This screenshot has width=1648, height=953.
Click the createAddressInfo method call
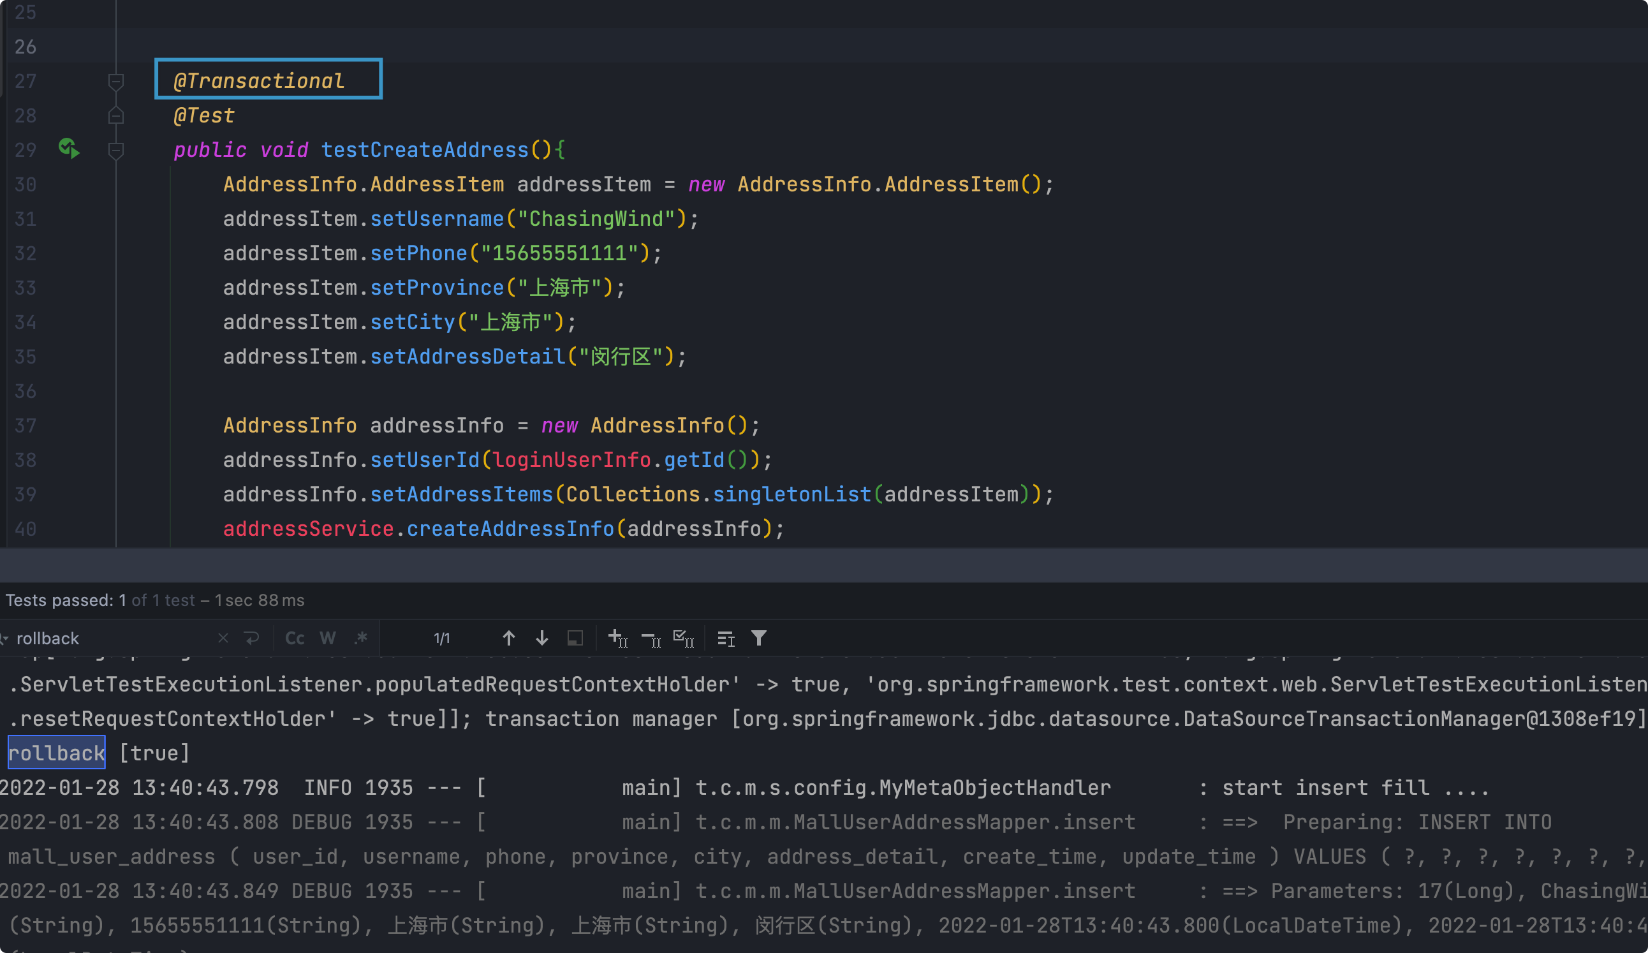(x=510, y=529)
